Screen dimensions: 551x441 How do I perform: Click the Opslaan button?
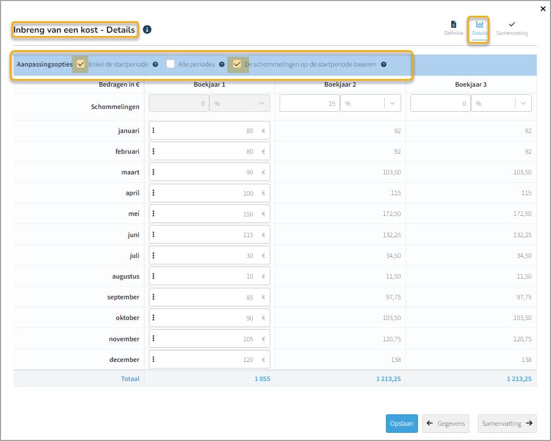point(402,424)
